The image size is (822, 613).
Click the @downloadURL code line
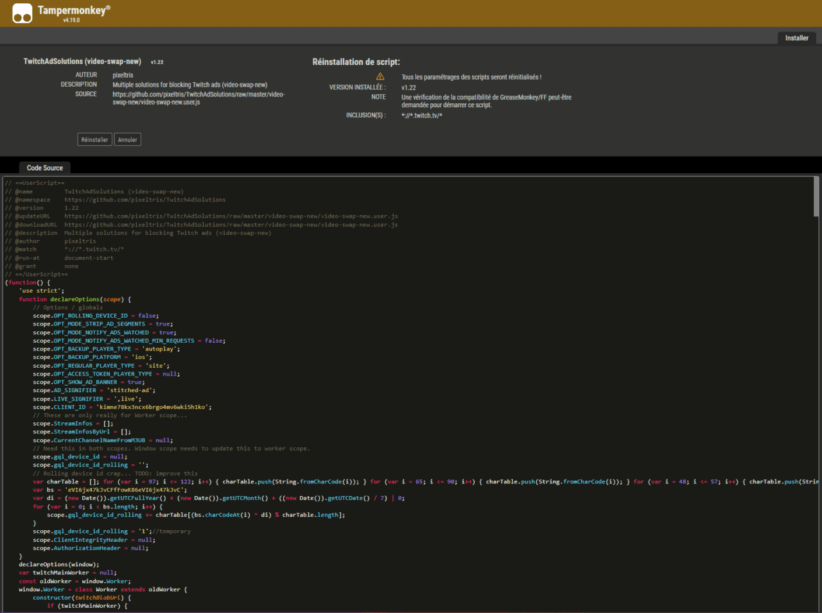pyautogui.click(x=202, y=225)
